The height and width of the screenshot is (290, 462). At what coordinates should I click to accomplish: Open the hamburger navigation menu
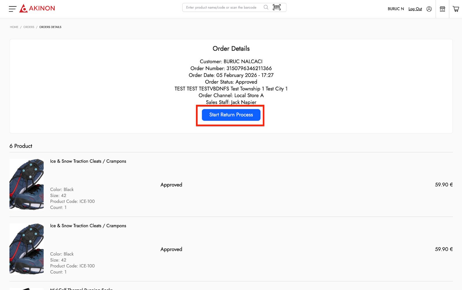pos(12,9)
